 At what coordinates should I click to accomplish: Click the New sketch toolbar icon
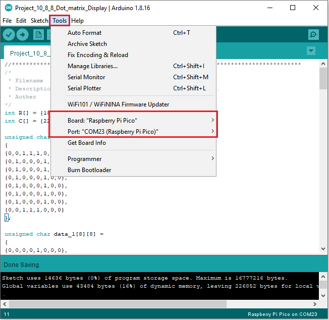38,35
